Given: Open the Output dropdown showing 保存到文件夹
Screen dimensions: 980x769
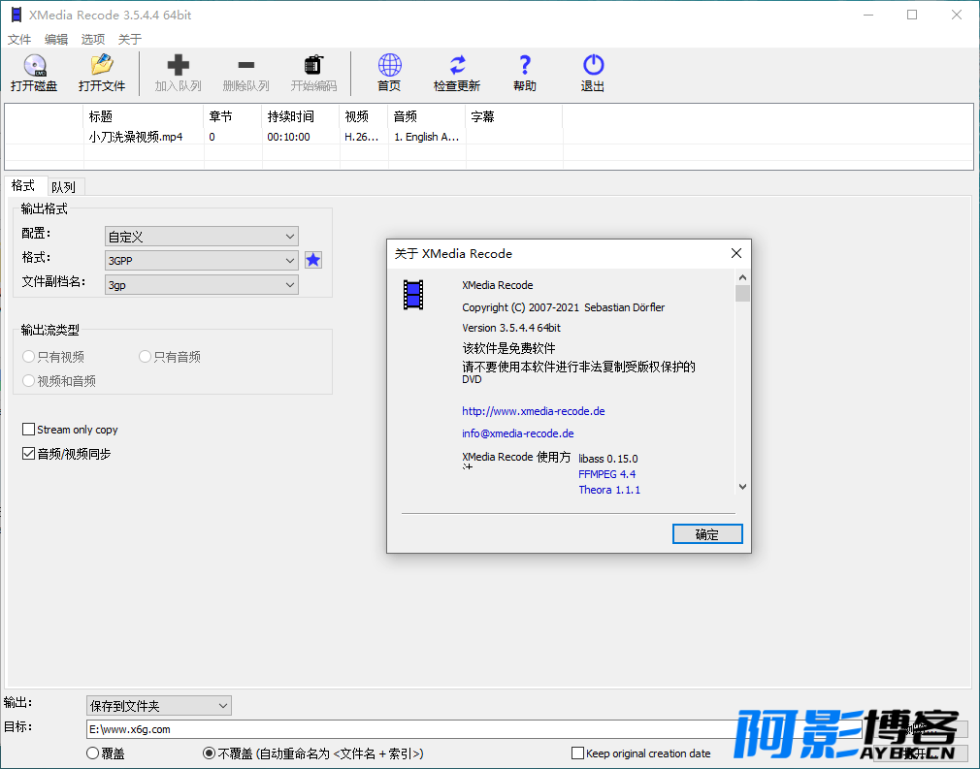Looking at the screenshot, I should coord(159,706).
